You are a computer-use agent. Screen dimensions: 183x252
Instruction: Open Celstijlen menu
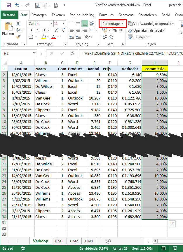[x=139, y=37]
